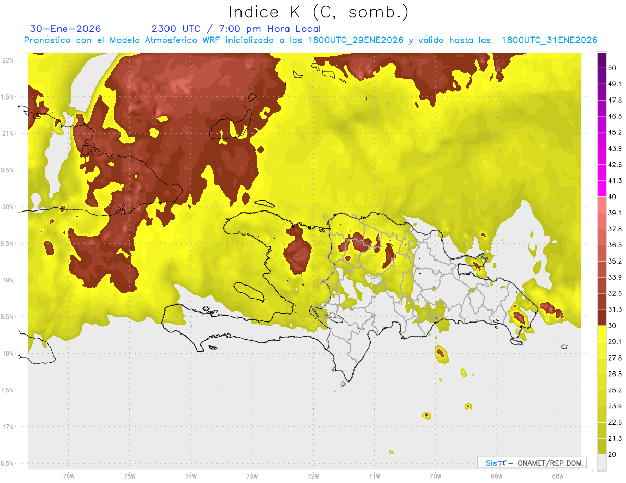Viewport: 626px width, 483px height.
Task: Click the dark brown swatch just above 30
Action: (x=601, y=317)
